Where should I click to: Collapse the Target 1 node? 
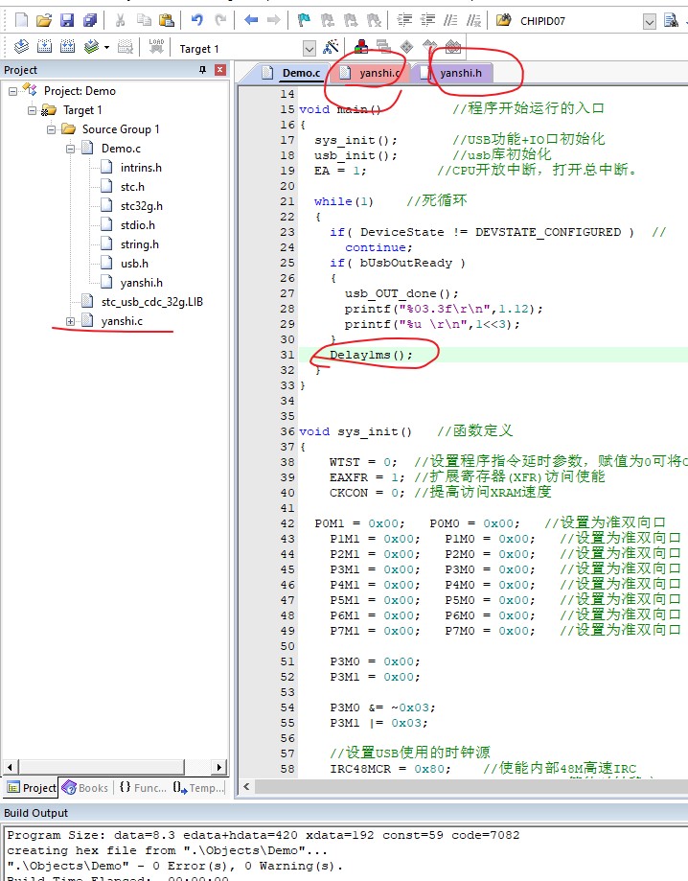(32, 110)
